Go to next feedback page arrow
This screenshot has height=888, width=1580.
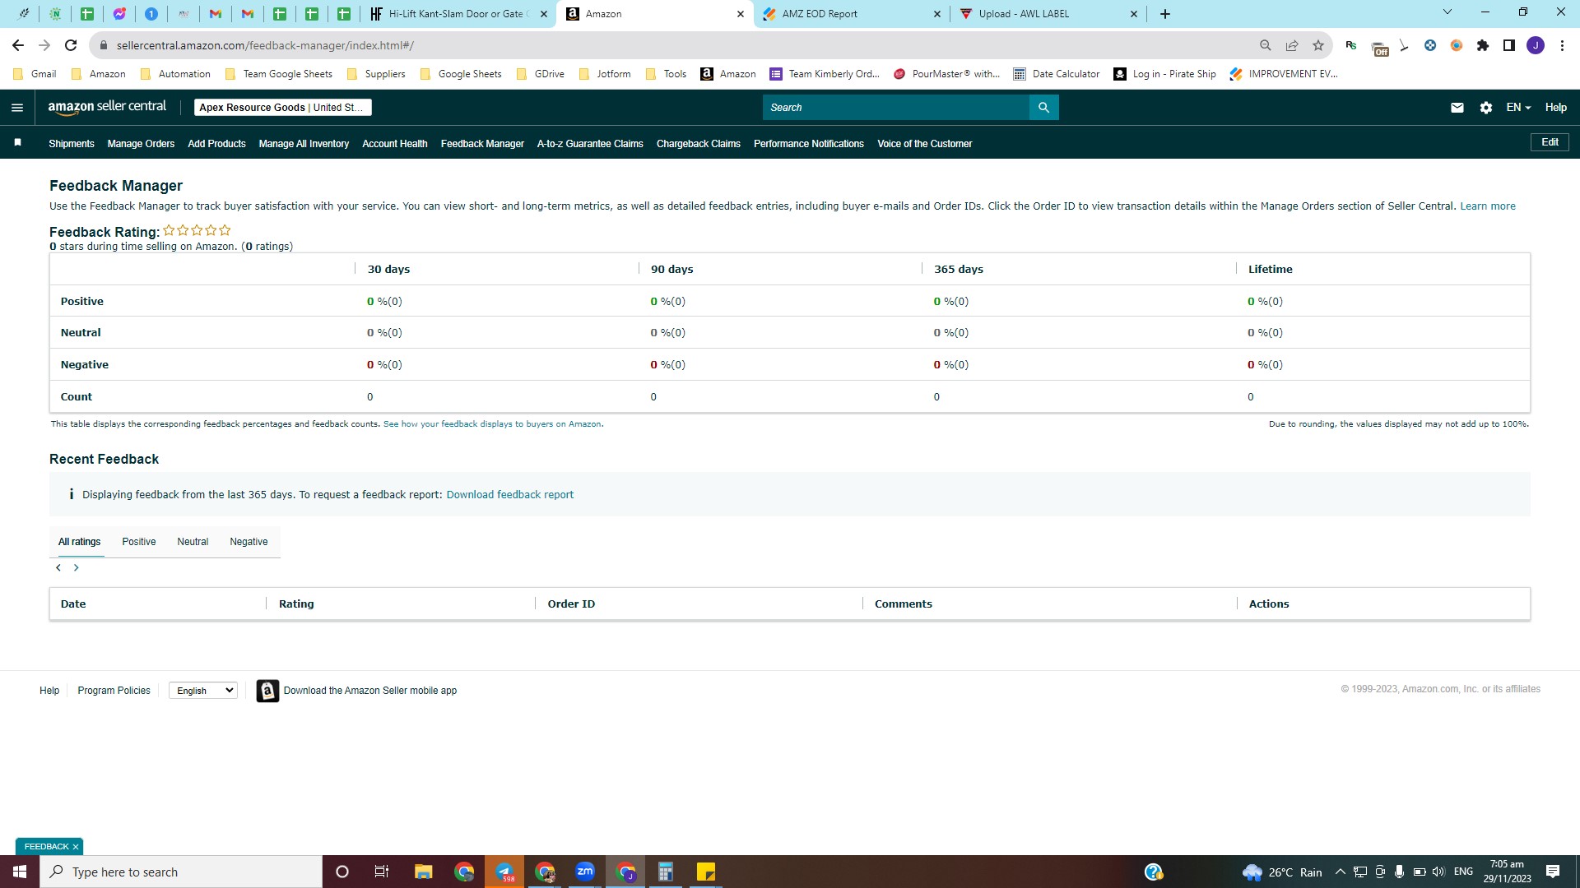(x=77, y=568)
